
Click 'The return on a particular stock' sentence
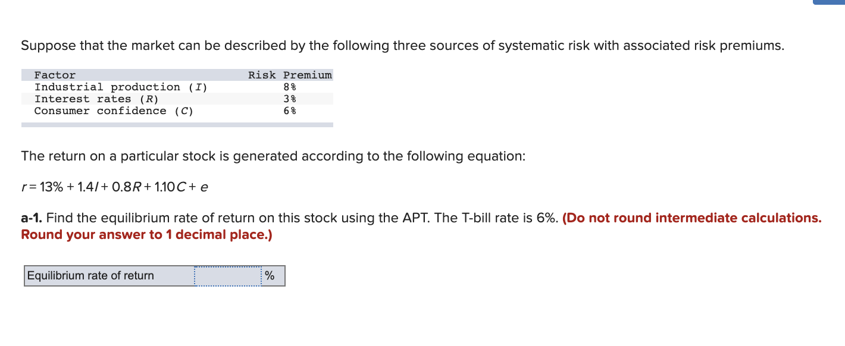click(273, 156)
